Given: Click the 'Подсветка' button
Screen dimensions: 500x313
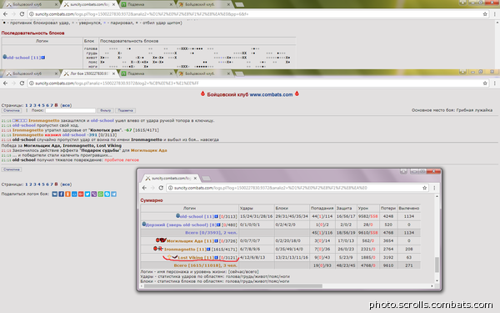Looking at the screenshot, I should click(125, 110).
